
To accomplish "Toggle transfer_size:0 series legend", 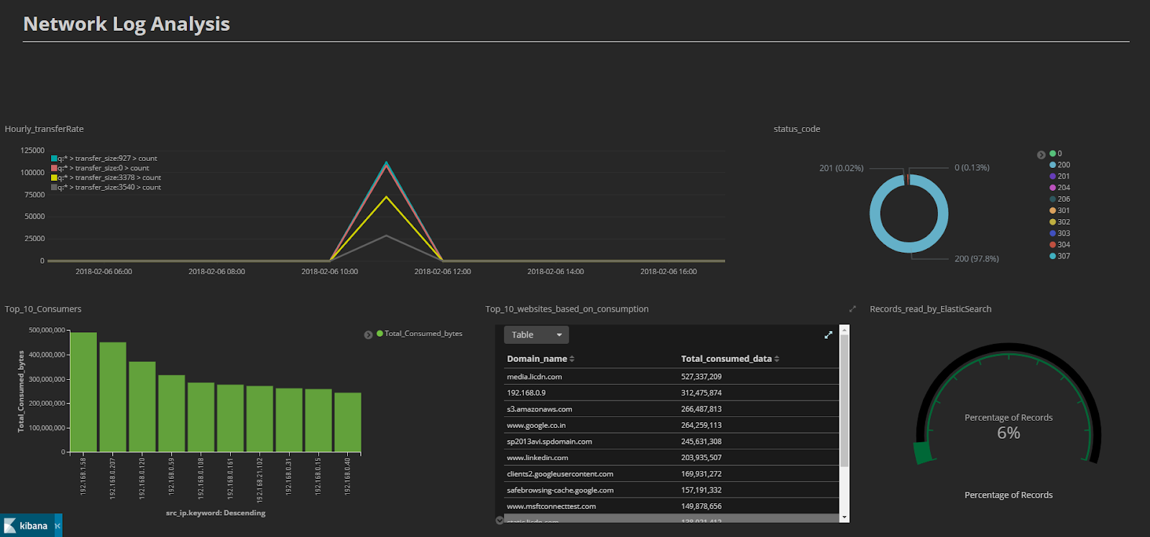I will point(101,168).
